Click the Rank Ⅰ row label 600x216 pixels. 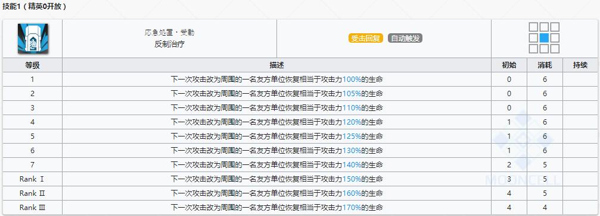(x=33, y=179)
